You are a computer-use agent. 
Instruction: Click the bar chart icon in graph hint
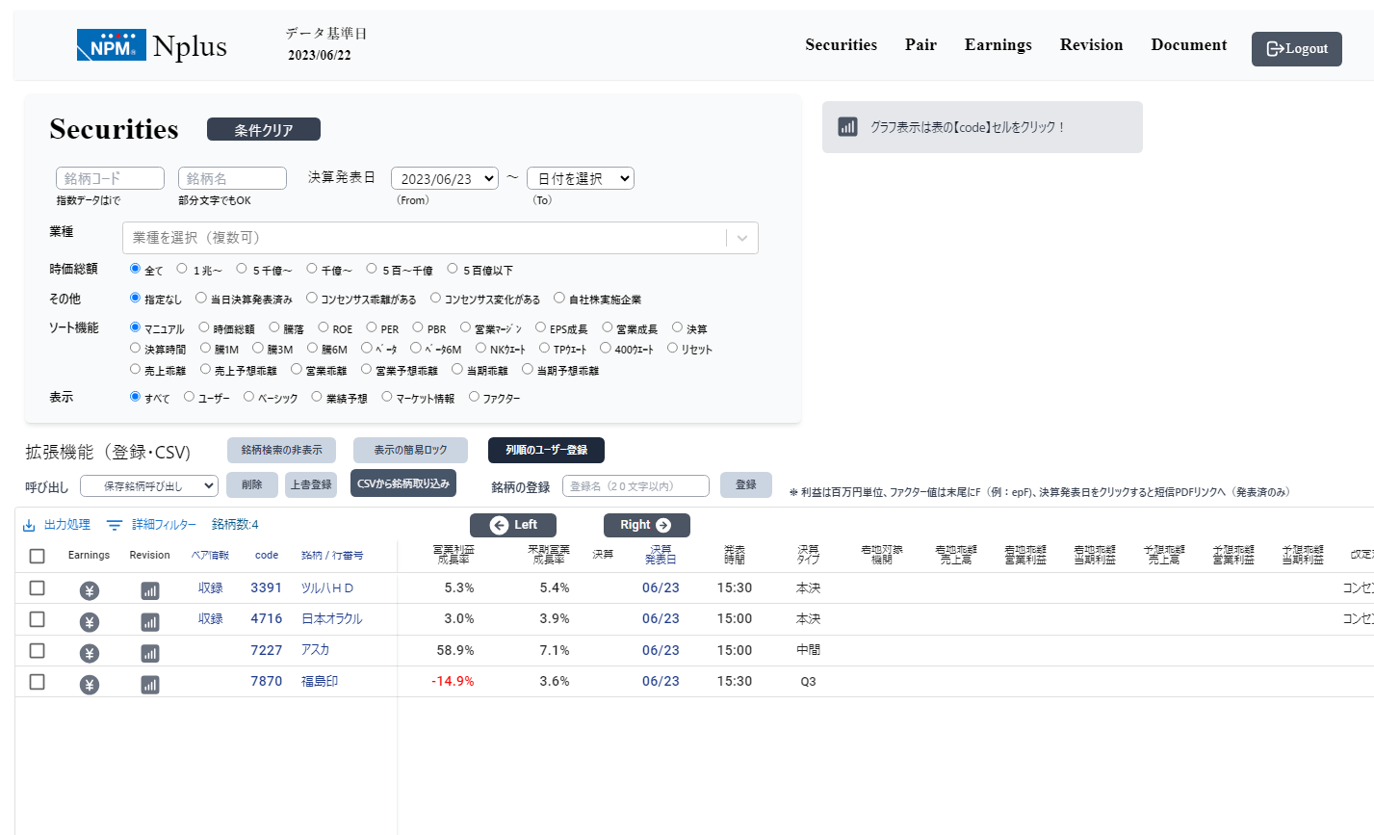[x=847, y=127]
